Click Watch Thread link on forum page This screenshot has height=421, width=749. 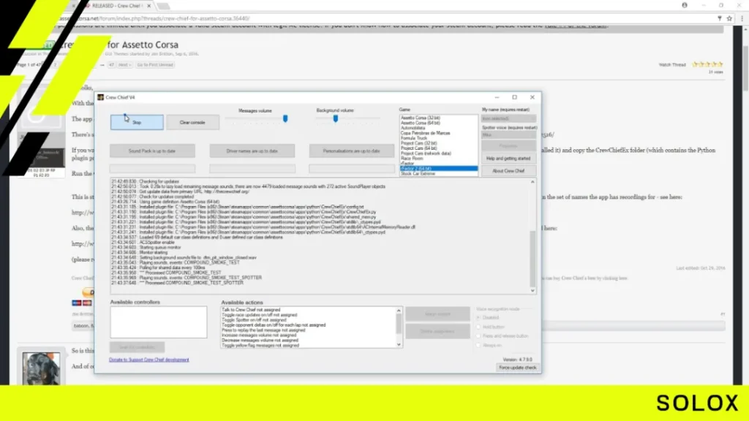[672, 64]
